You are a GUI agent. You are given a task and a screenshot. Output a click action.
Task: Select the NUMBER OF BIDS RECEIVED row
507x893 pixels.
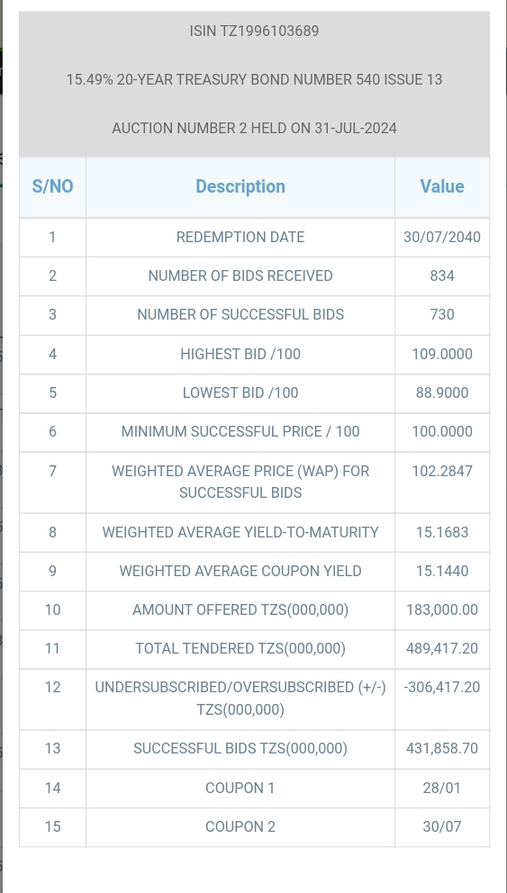click(254, 276)
